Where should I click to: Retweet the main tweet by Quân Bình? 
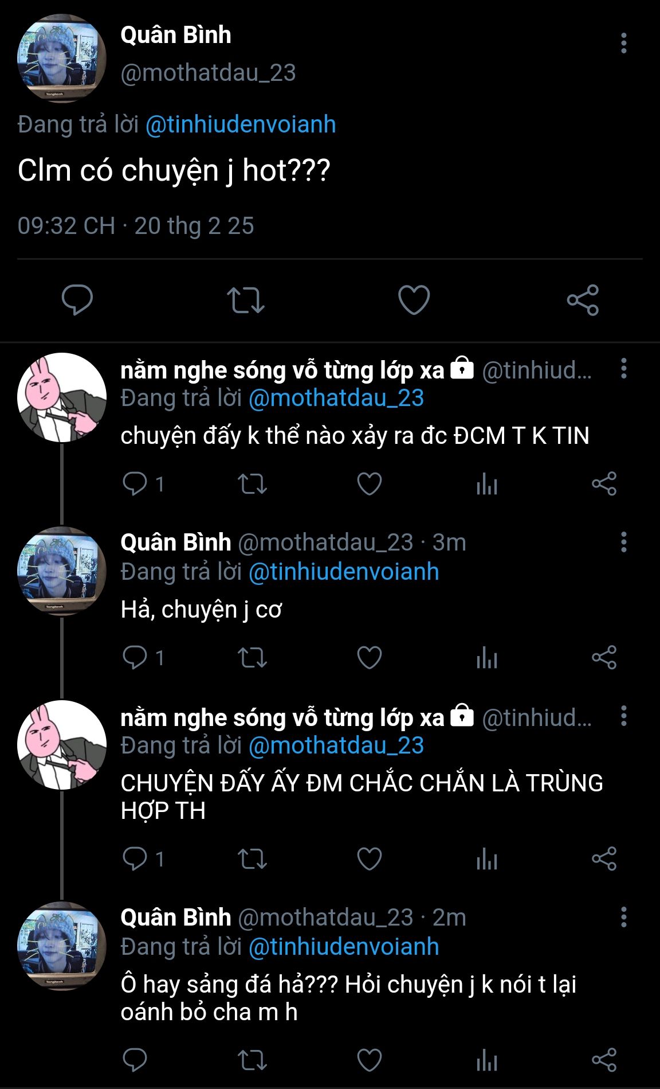[245, 299]
